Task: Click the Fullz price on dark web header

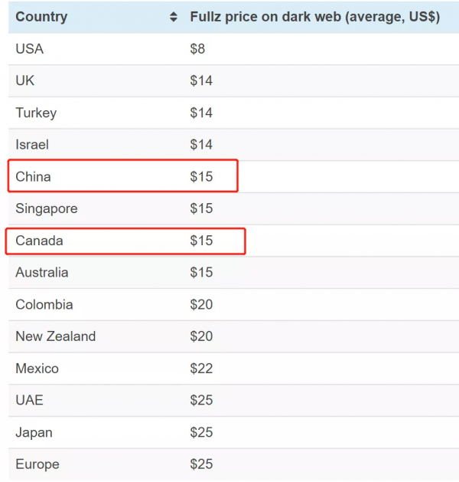Action: (314, 17)
